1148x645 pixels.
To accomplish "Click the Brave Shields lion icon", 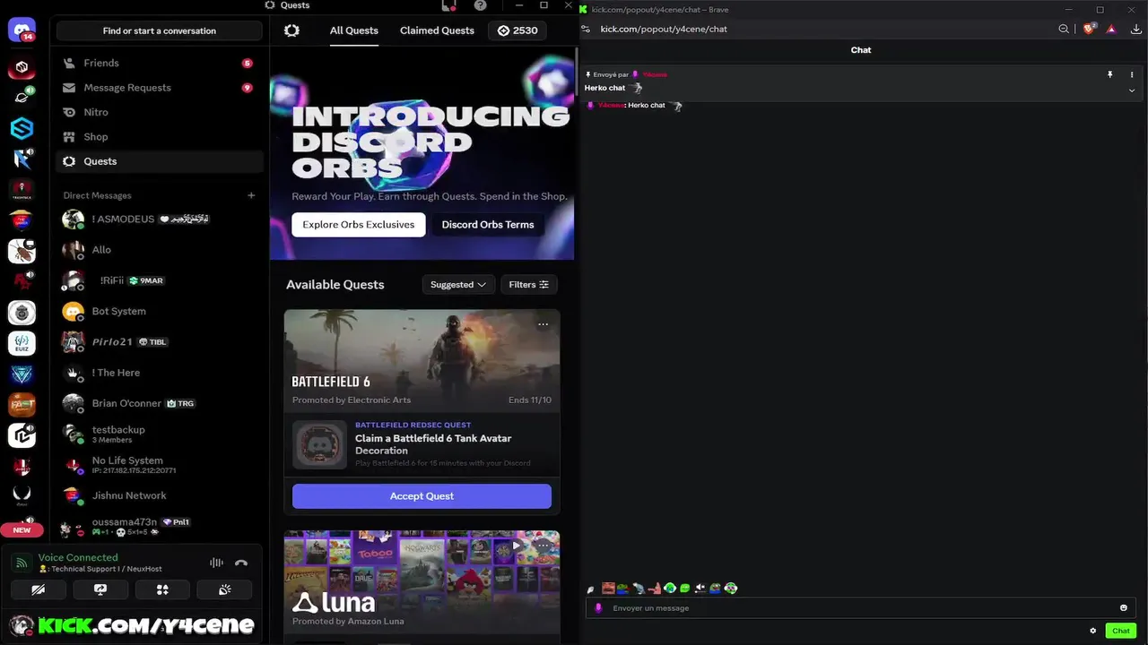I will click(1090, 29).
